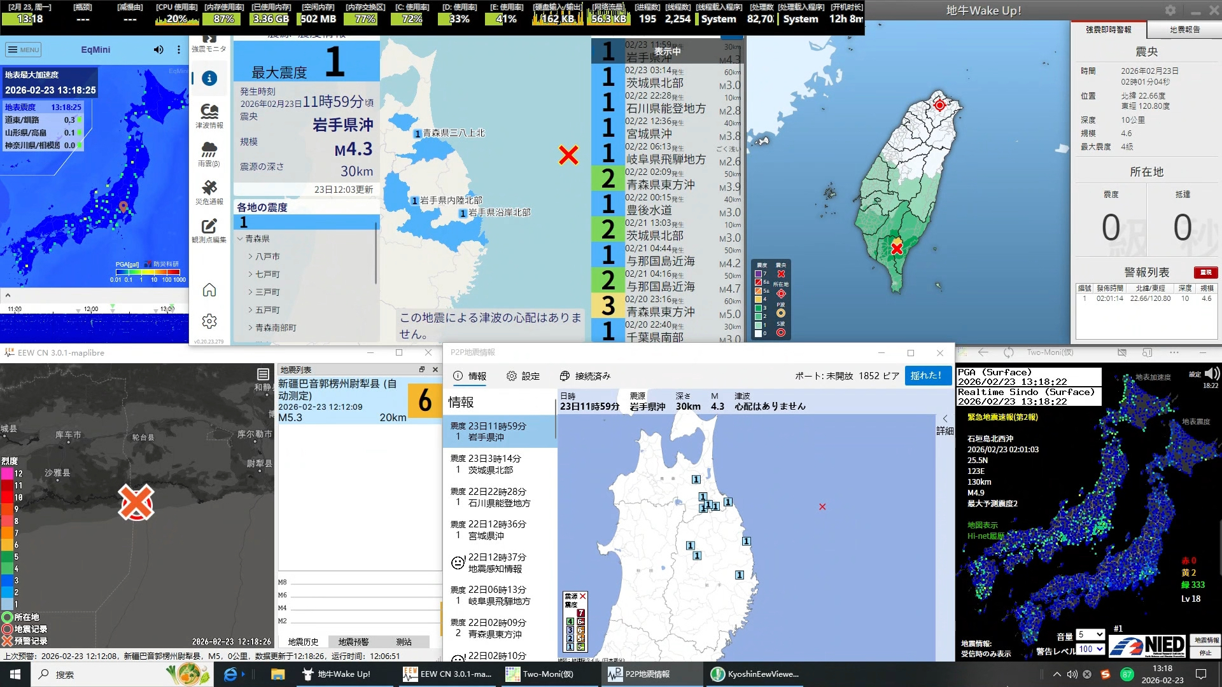Open settings gear in the quake sidebar
1222x687 pixels.
(x=209, y=321)
